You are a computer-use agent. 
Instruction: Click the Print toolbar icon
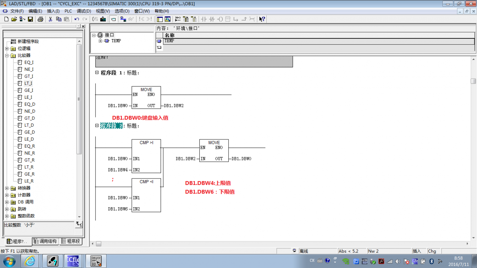[x=40, y=19]
